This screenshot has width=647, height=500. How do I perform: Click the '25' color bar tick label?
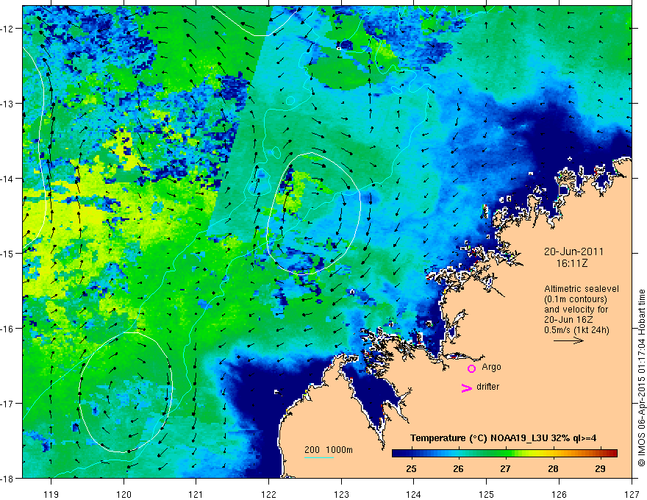(x=411, y=468)
